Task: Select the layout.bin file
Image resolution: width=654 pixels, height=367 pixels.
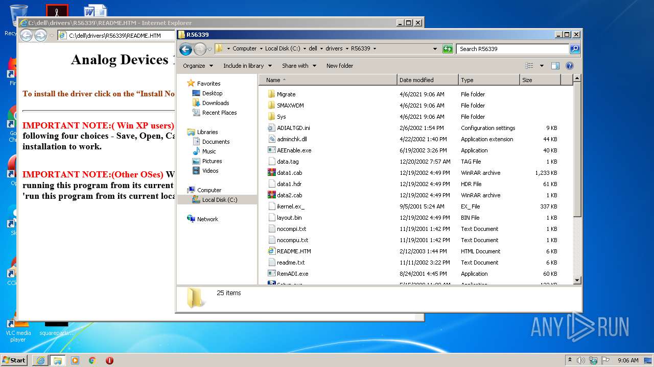Action: 289,218
